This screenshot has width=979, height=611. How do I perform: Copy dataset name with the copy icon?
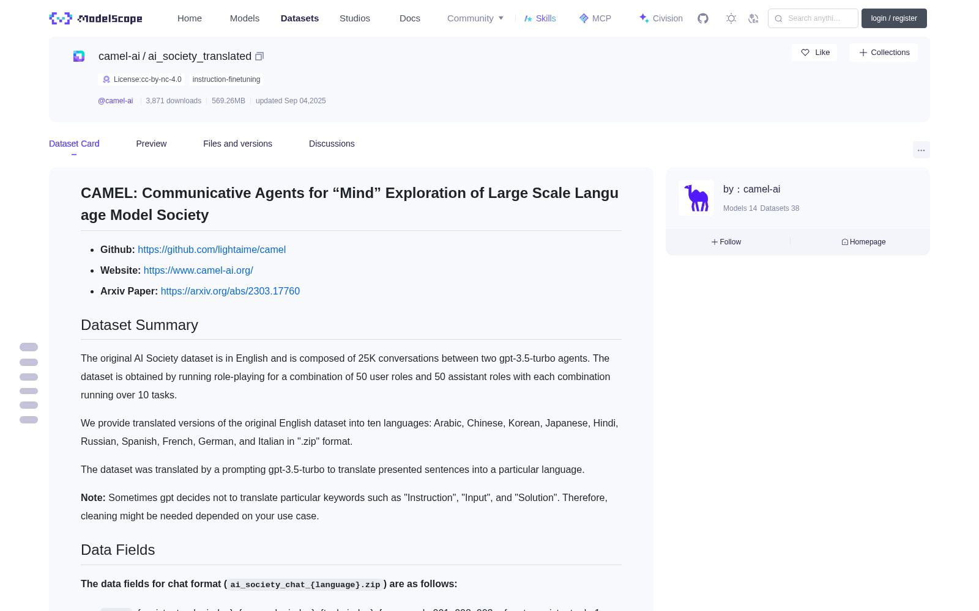pos(259,56)
